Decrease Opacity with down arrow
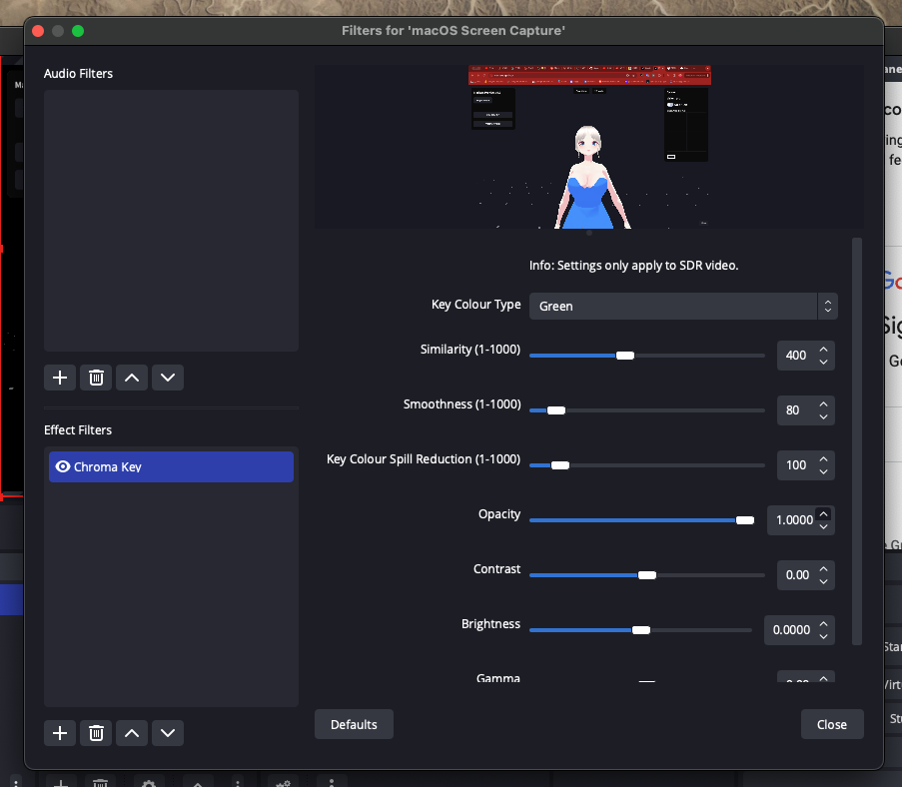This screenshot has width=902, height=787. tap(823, 526)
